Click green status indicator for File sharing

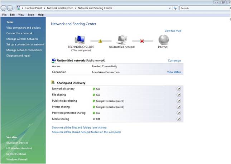(94, 95)
